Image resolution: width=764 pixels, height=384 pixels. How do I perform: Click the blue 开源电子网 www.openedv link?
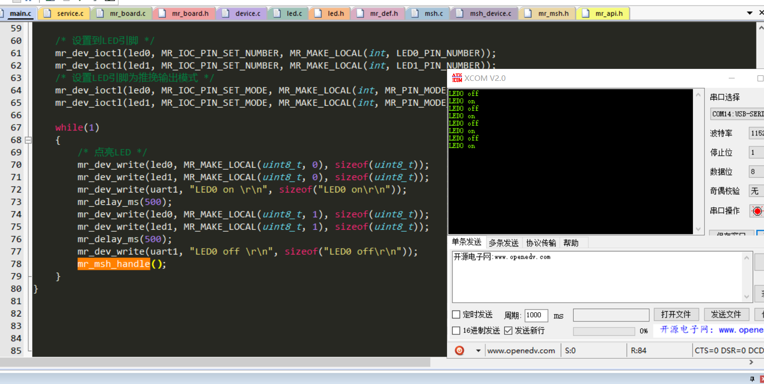711,330
